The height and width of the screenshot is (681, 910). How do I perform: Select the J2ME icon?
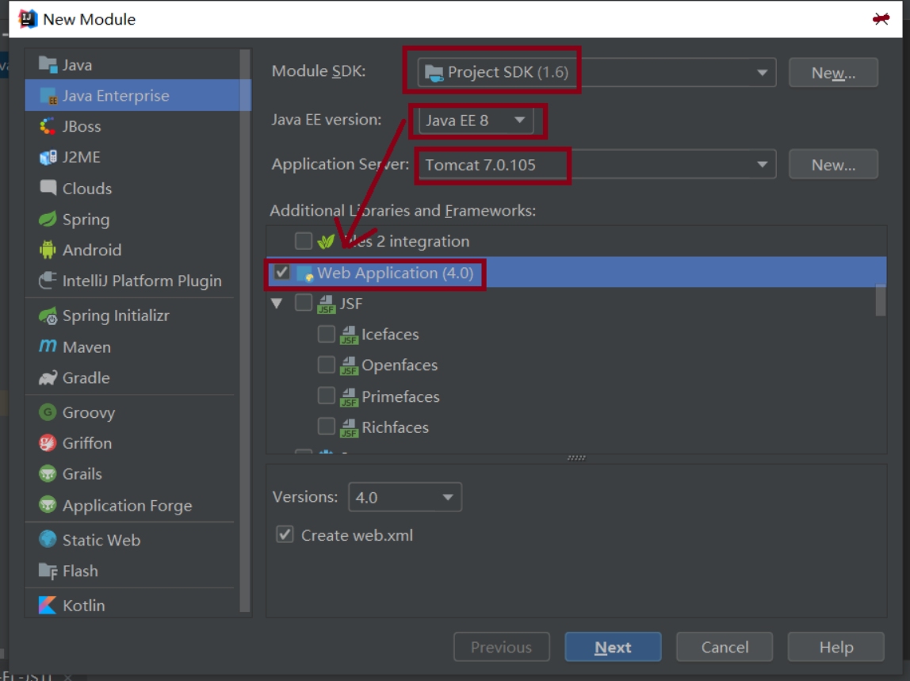click(x=48, y=157)
